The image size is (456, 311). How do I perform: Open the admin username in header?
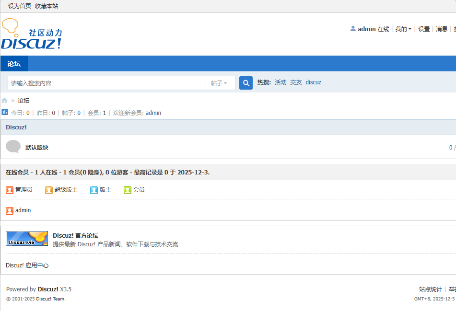pos(366,29)
